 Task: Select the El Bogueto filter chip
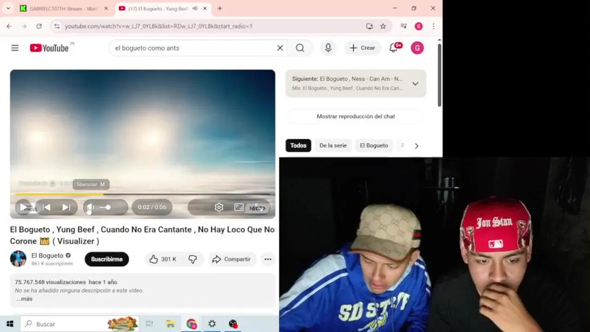[x=374, y=145]
